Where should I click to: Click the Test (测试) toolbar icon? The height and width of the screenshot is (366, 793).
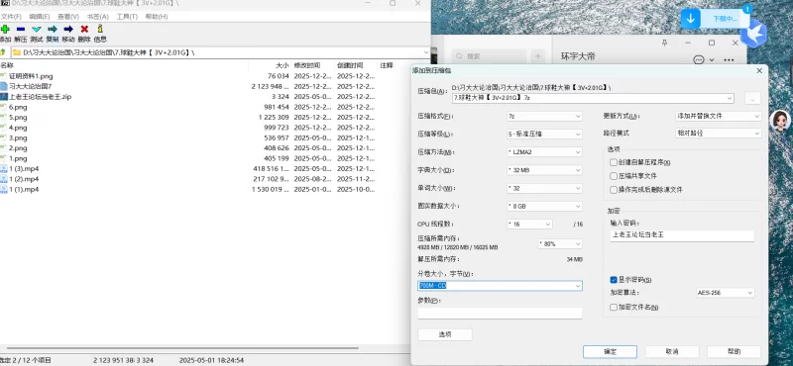click(x=37, y=30)
